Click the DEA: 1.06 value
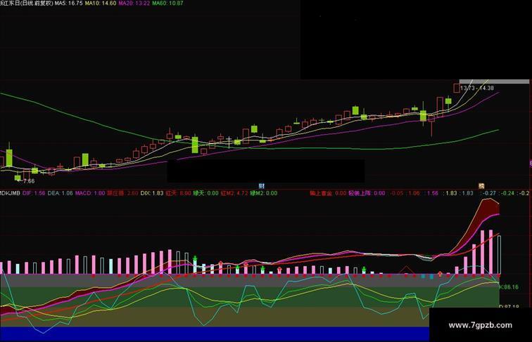 coord(60,193)
